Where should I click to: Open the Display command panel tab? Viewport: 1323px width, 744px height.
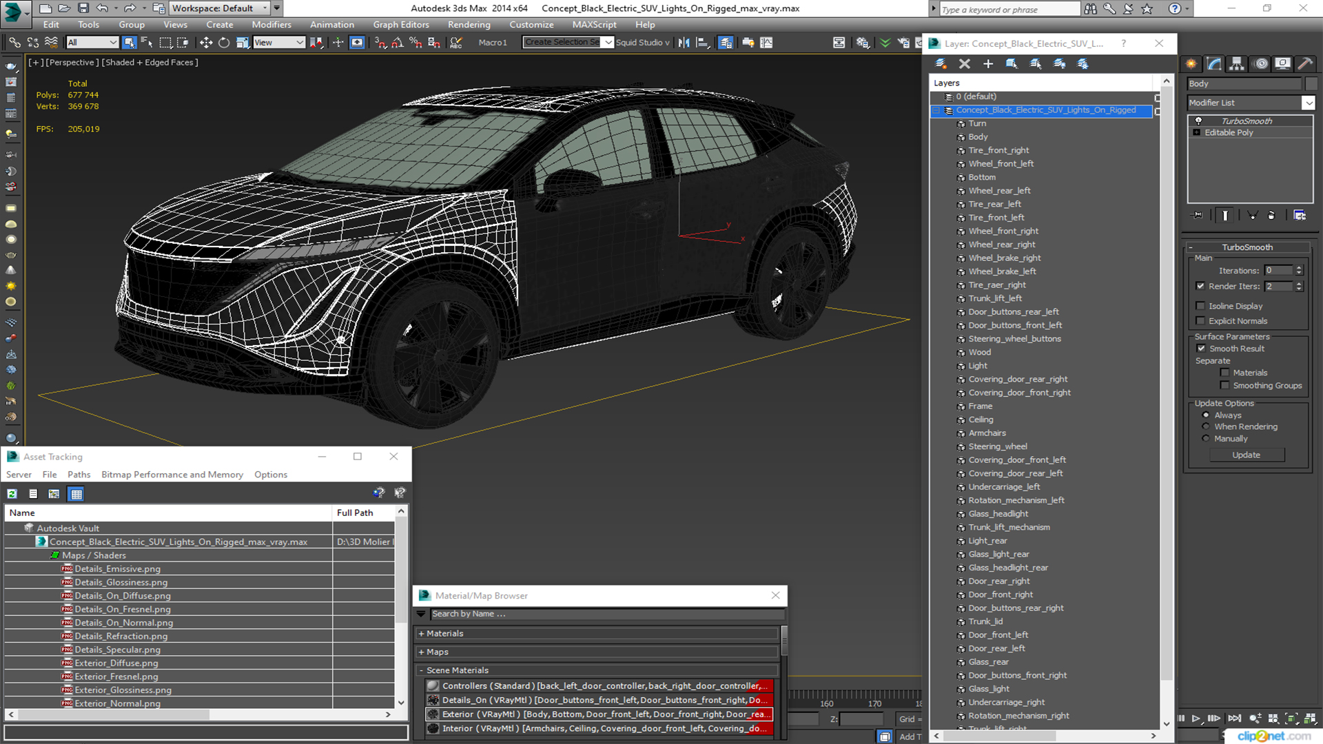click(x=1283, y=64)
